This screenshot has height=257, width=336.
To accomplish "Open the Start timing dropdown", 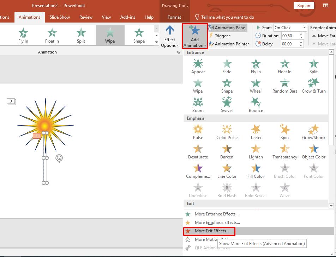I will [x=304, y=28].
